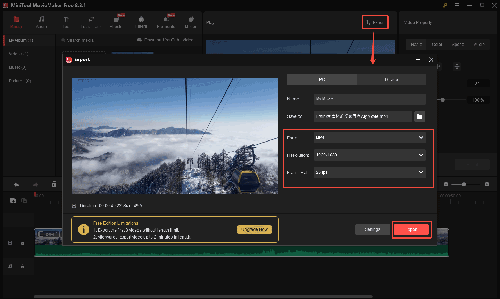Click the timeline zoom-in plus icon
This screenshot has width=500, height=299.
click(487, 184)
